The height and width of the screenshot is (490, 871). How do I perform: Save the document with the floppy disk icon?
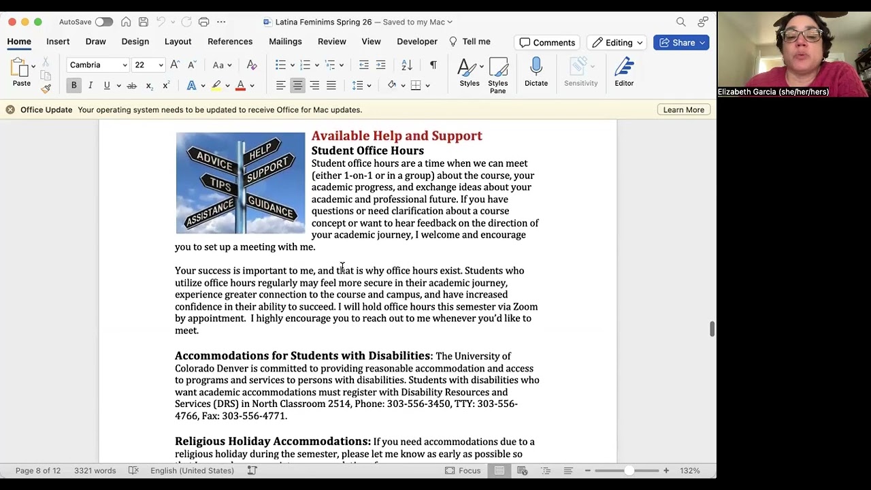click(x=144, y=22)
